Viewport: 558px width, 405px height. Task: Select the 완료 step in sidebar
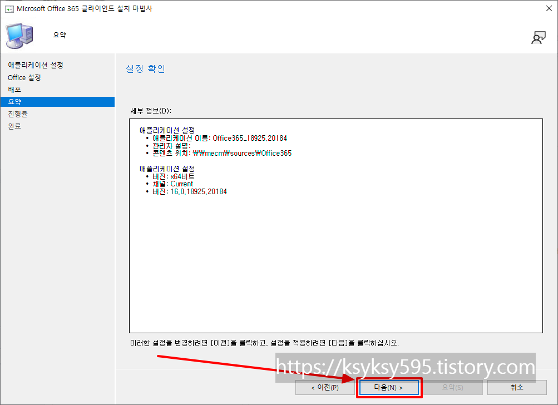tap(14, 126)
